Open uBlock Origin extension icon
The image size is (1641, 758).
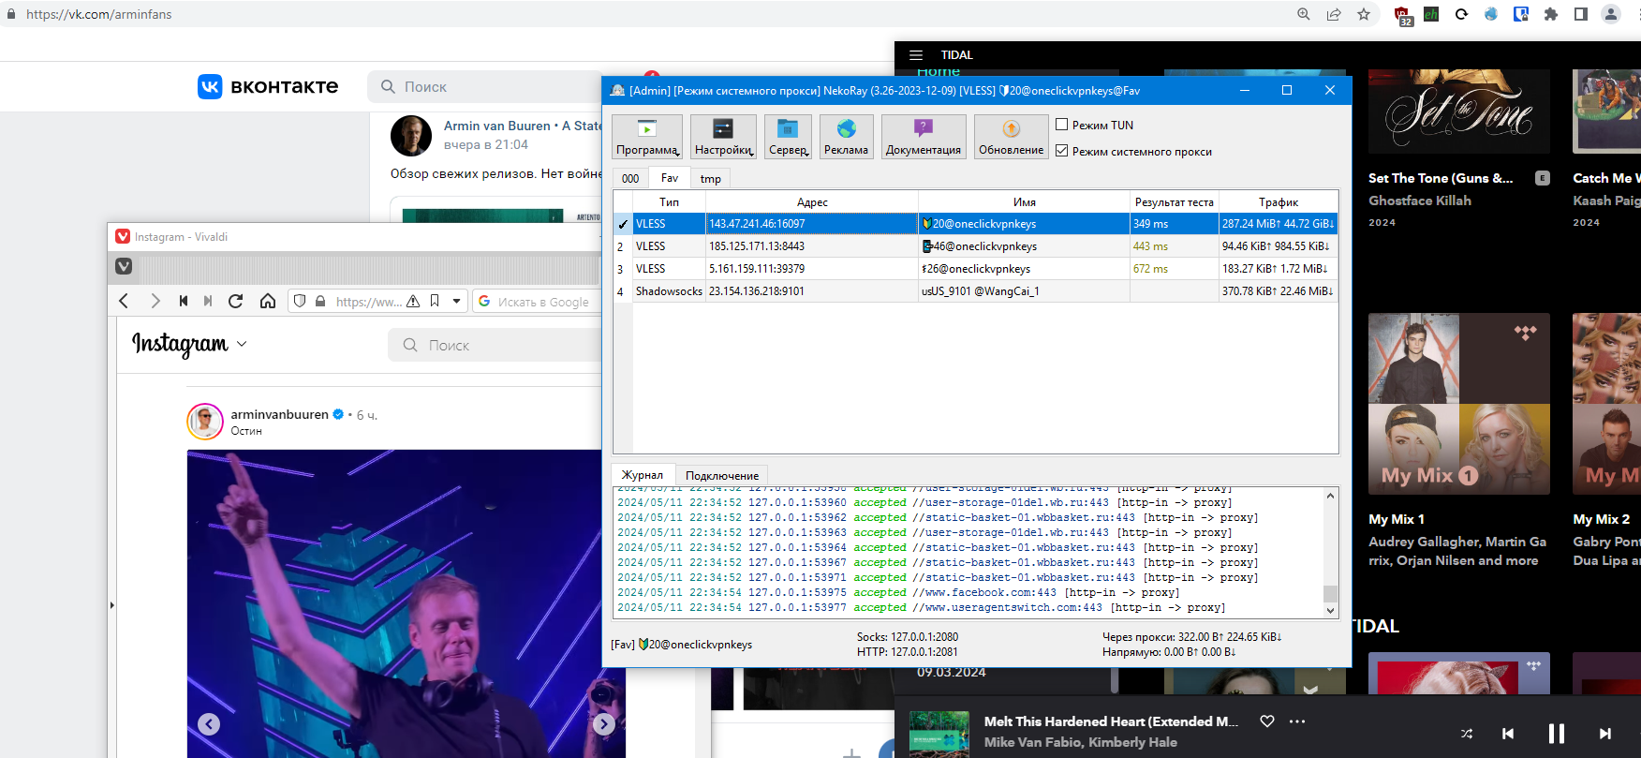point(1402,15)
